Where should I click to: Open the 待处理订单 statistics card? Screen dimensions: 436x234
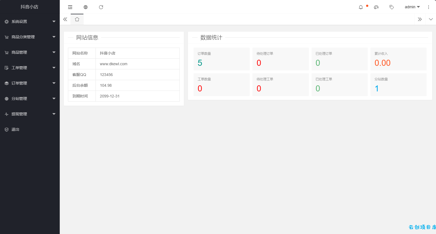[x=280, y=59]
